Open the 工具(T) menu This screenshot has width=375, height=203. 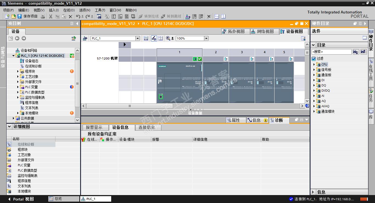point(100,10)
